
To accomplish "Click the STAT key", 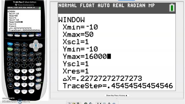I will click(24, 50).
